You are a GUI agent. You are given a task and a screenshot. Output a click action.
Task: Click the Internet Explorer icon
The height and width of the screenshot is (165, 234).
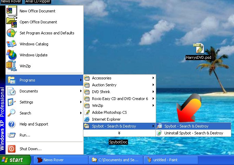(x=87, y=119)
